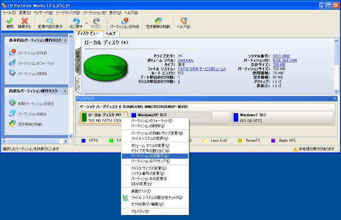Open the 表示(V) menu
This screenshot has width=341, height=220.
[115, 13]
